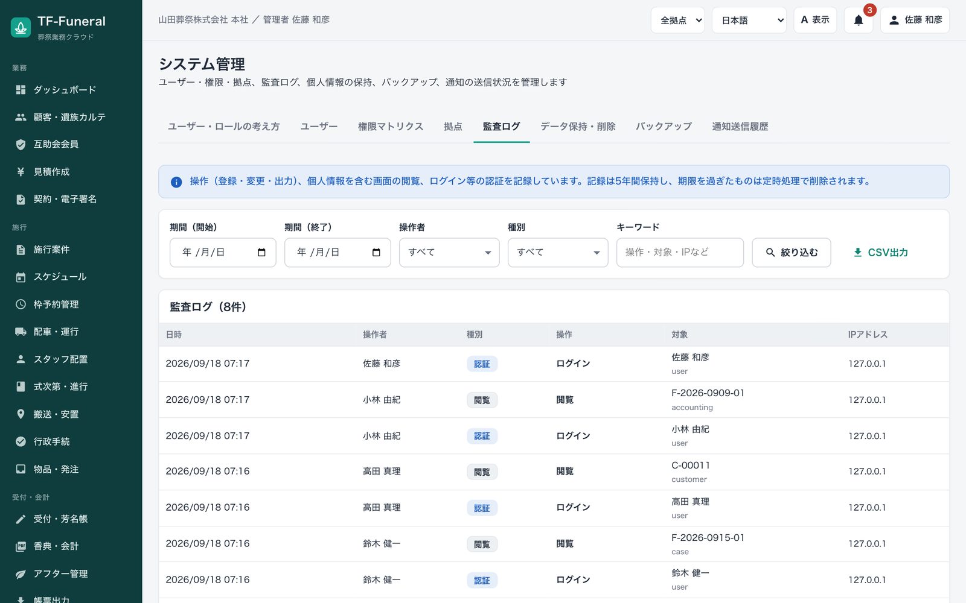Click the info icon in the blue banner
Screen dimensions: 966x603
[x=176, y=182]
